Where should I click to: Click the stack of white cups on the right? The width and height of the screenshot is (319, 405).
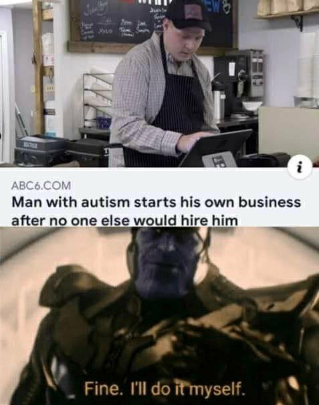point(308,67)
